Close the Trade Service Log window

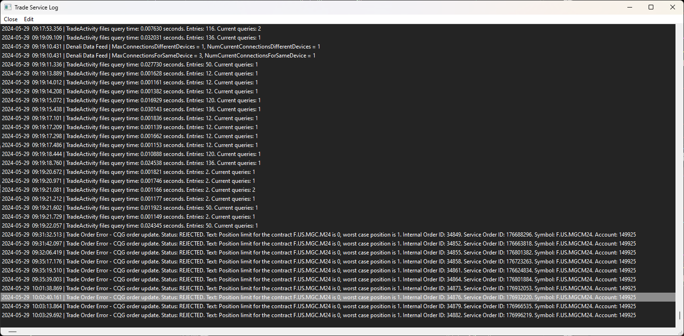(x=673, y=7)
